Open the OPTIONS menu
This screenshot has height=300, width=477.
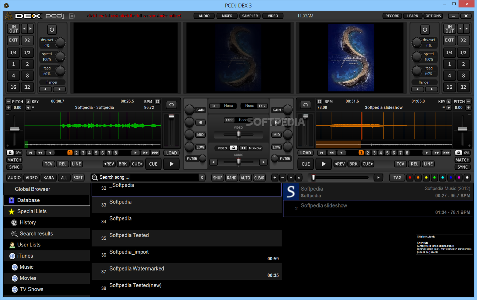[x=433, y=16]
